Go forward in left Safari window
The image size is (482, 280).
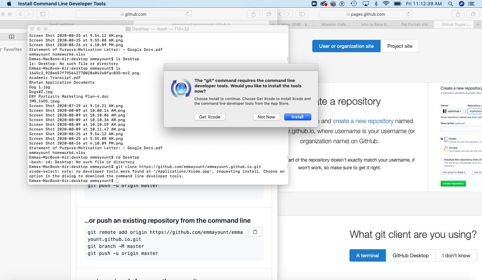(x=29, y=14)
